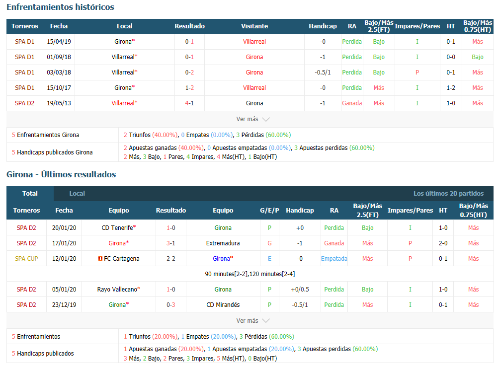Click the Impares/Pares header in historical table
Viewport: 499px width, 367px height.
417,26
